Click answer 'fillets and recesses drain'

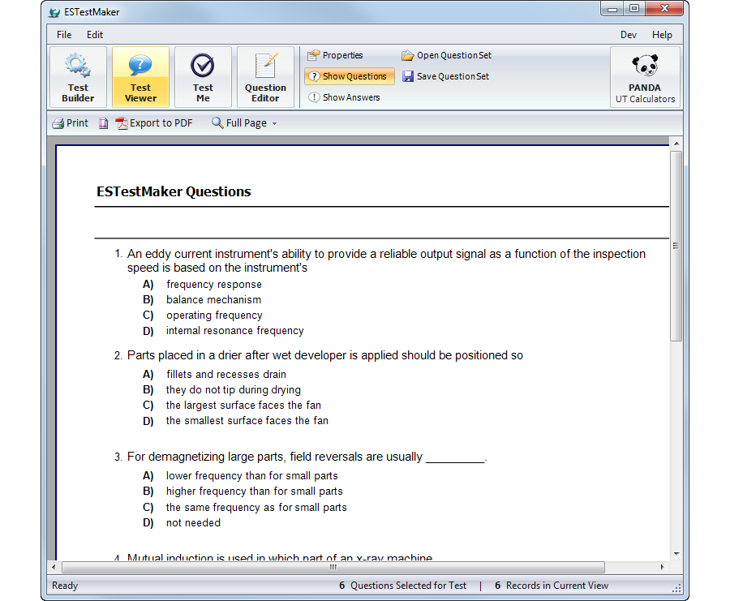[x=226, y=374]
